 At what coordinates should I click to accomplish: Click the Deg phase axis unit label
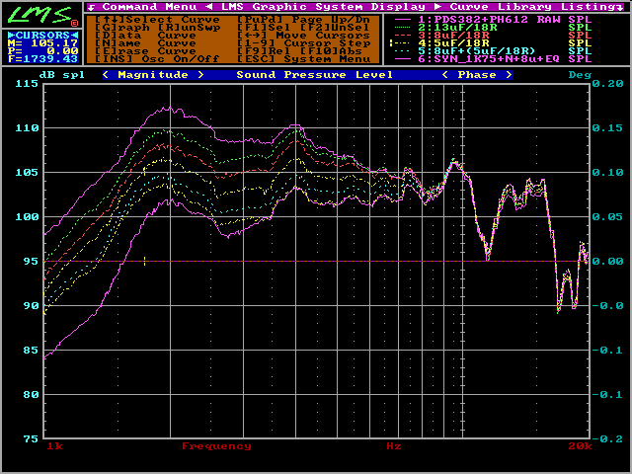(x=580, y=75)
